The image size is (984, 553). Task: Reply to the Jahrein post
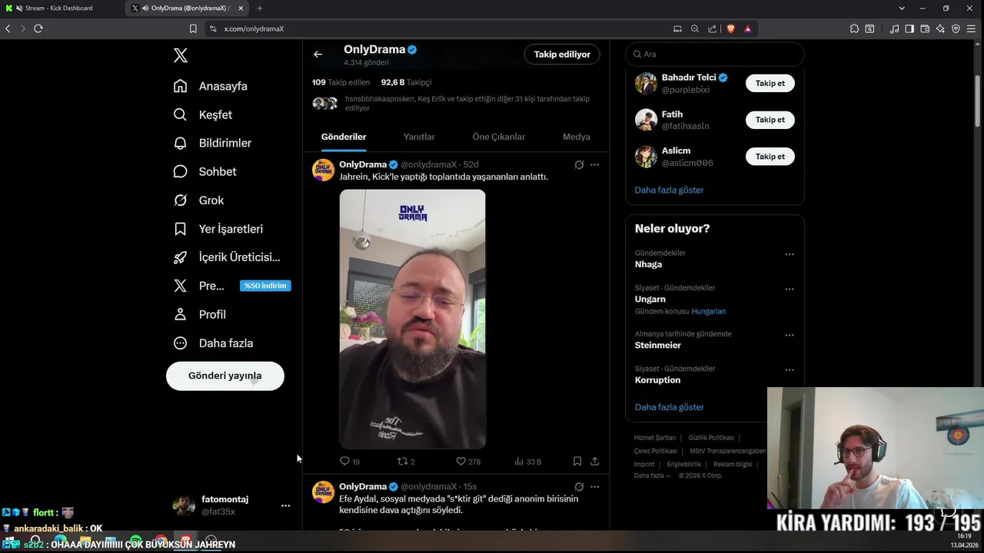tap(350, 462)
